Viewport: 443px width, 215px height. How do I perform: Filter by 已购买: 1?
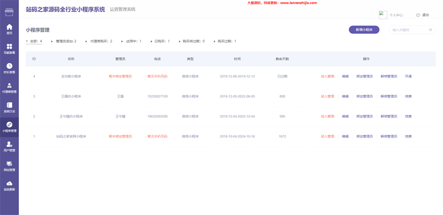point(162,41)
